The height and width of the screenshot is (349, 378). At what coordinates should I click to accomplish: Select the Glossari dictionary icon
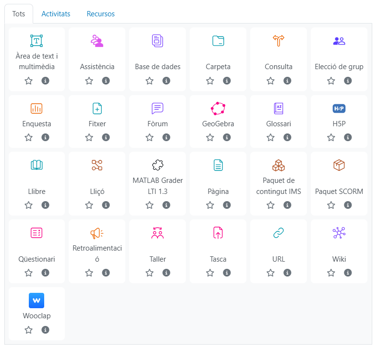coord(279,108)
